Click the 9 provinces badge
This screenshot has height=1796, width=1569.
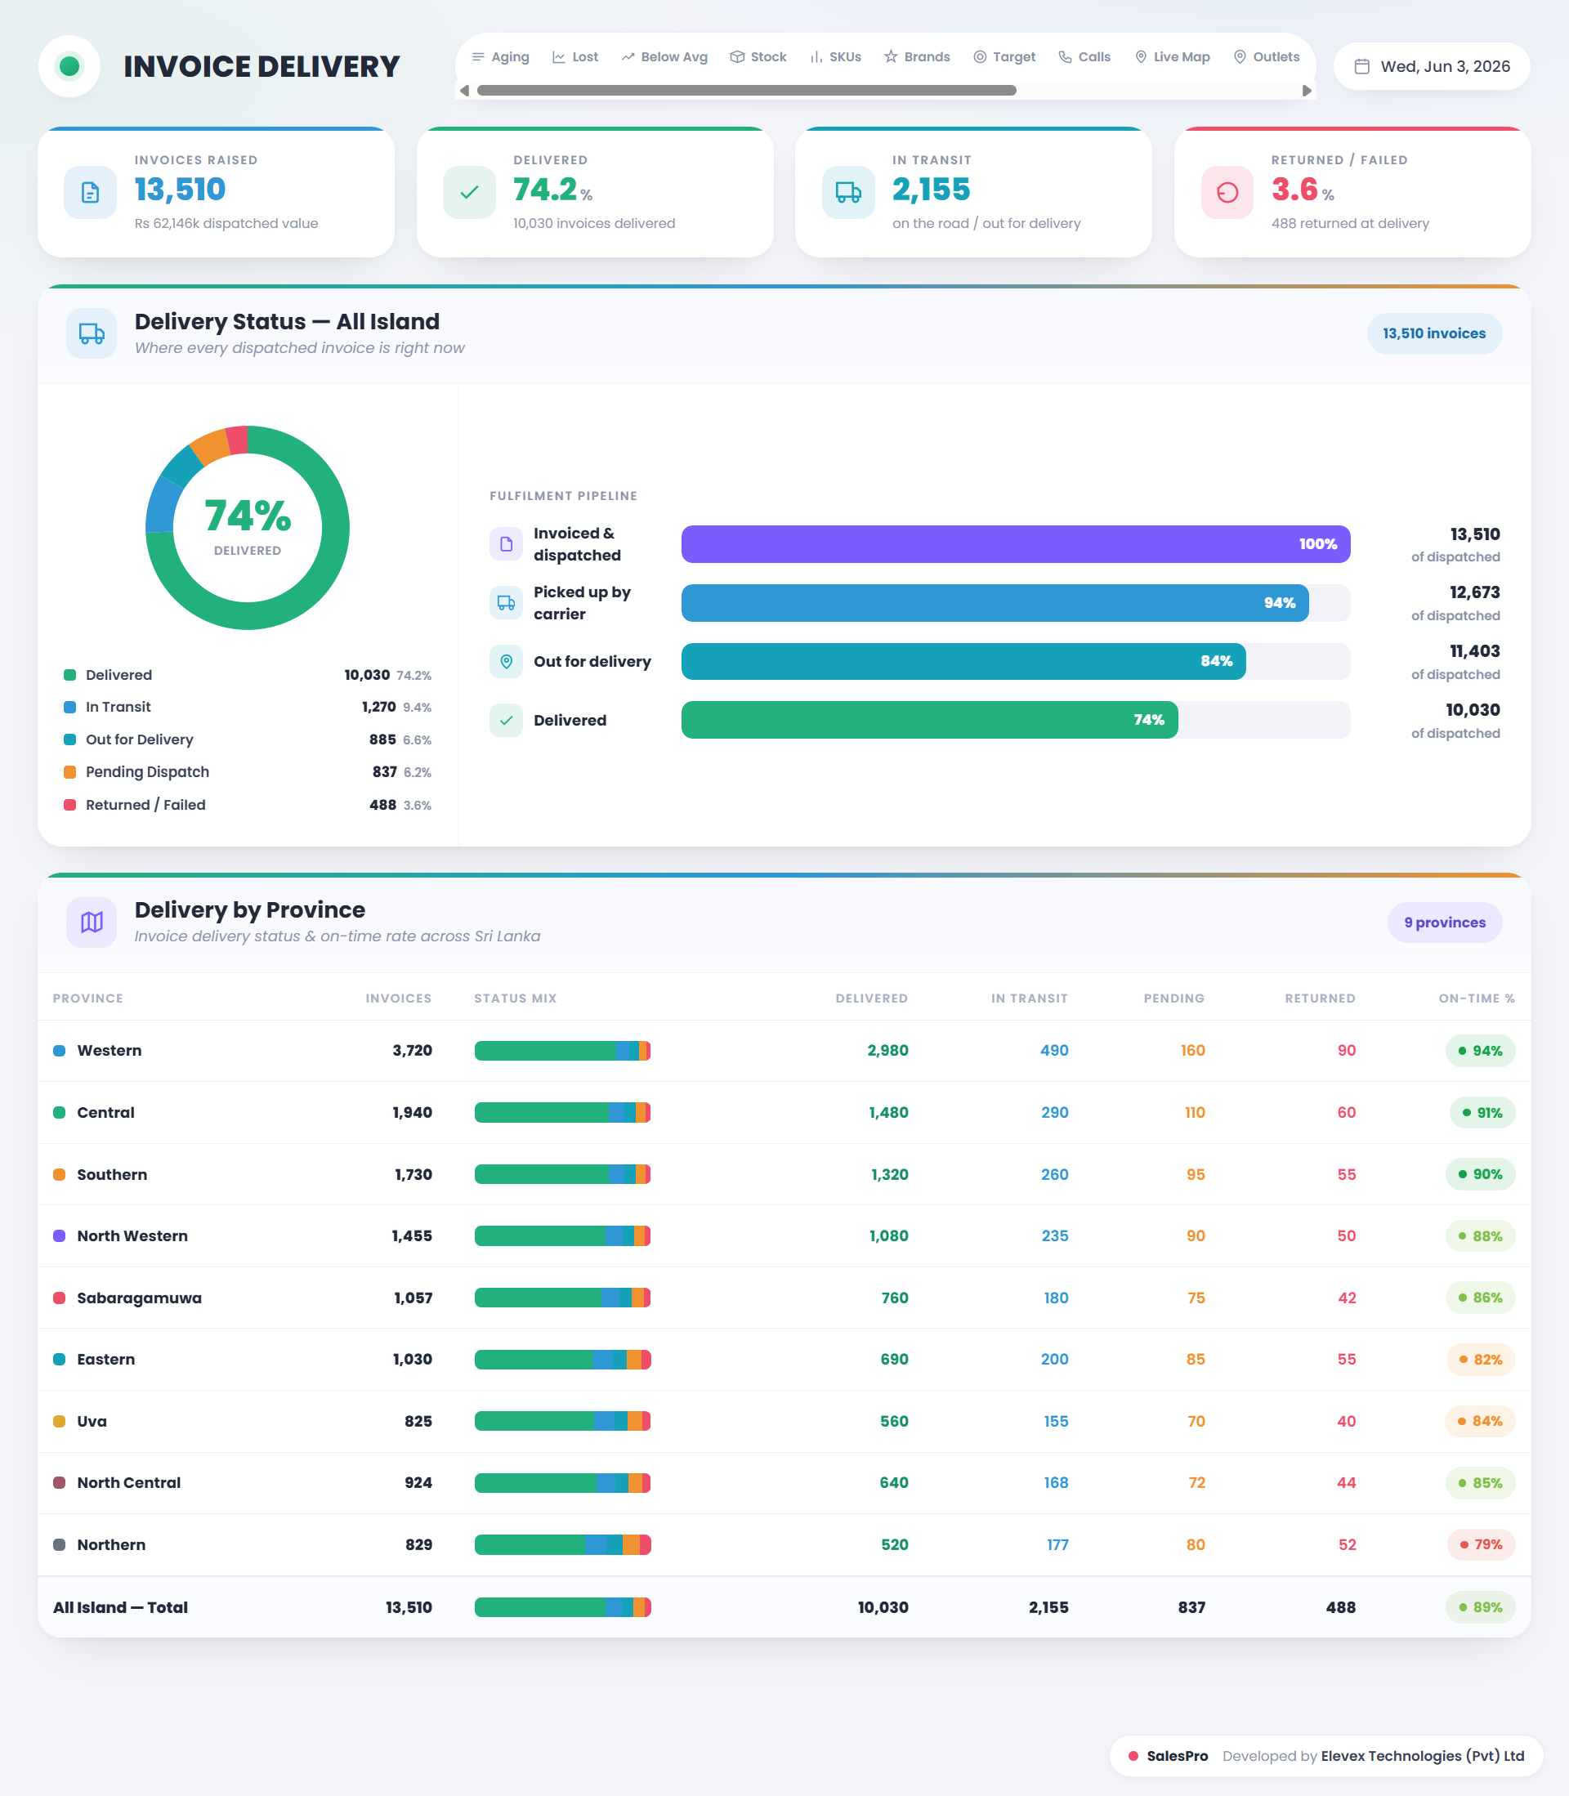coord(1445,923)
